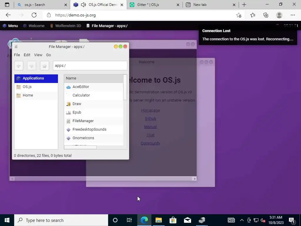301x226 pixels.
Task: Click the Name column header
Action: (x=94, y=78)
